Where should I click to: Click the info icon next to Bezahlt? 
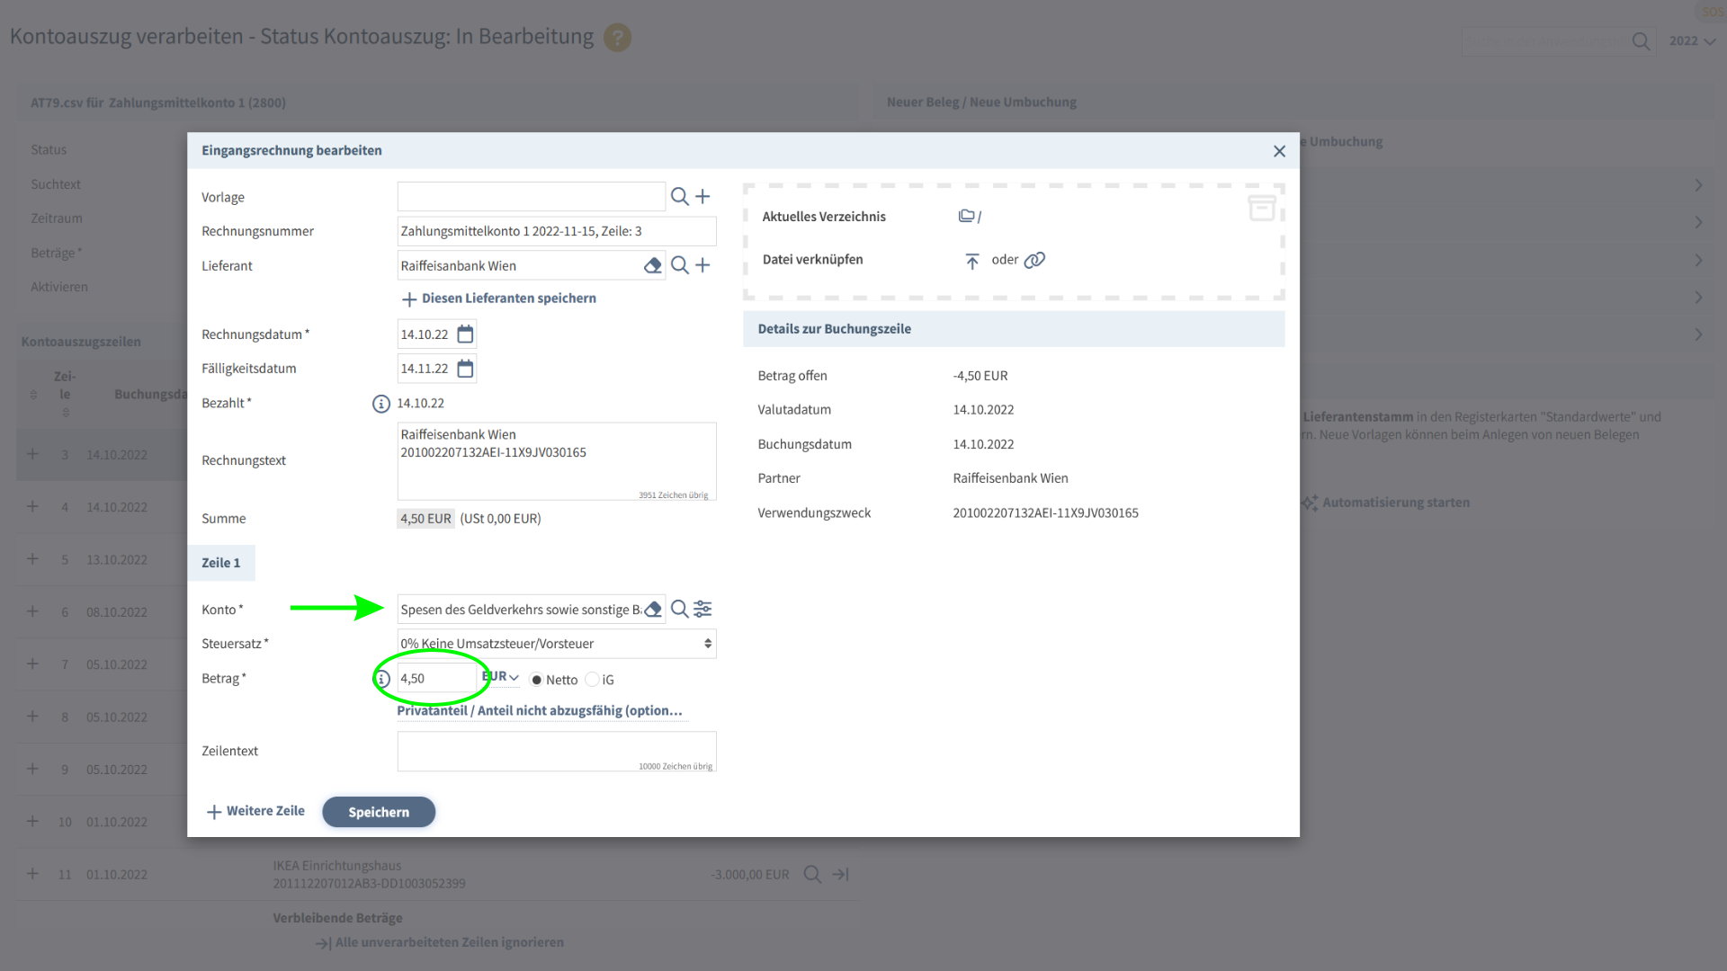(380, 404)
